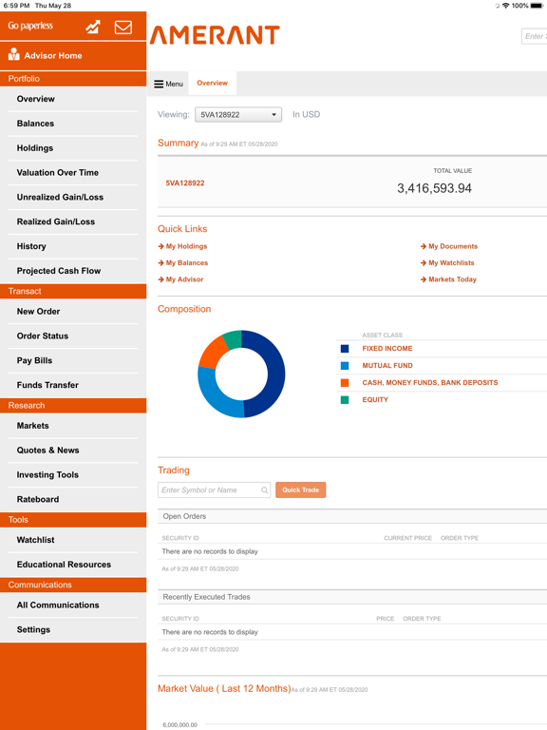Open the markets chart icon in header
Image resolution: width=547 pixels, height=730 pixels.
coord(93,27)
